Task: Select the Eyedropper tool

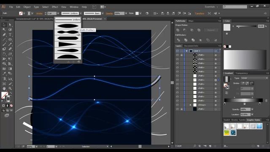Action: pos(4,73)
